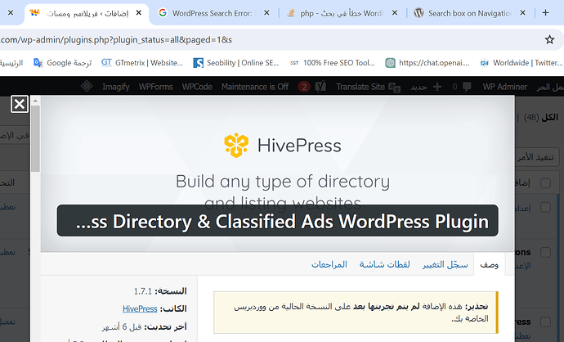The width and height of the screenshot is (564, 342).
Task: Switch to the وصف description tab
Action: [489, 264]
